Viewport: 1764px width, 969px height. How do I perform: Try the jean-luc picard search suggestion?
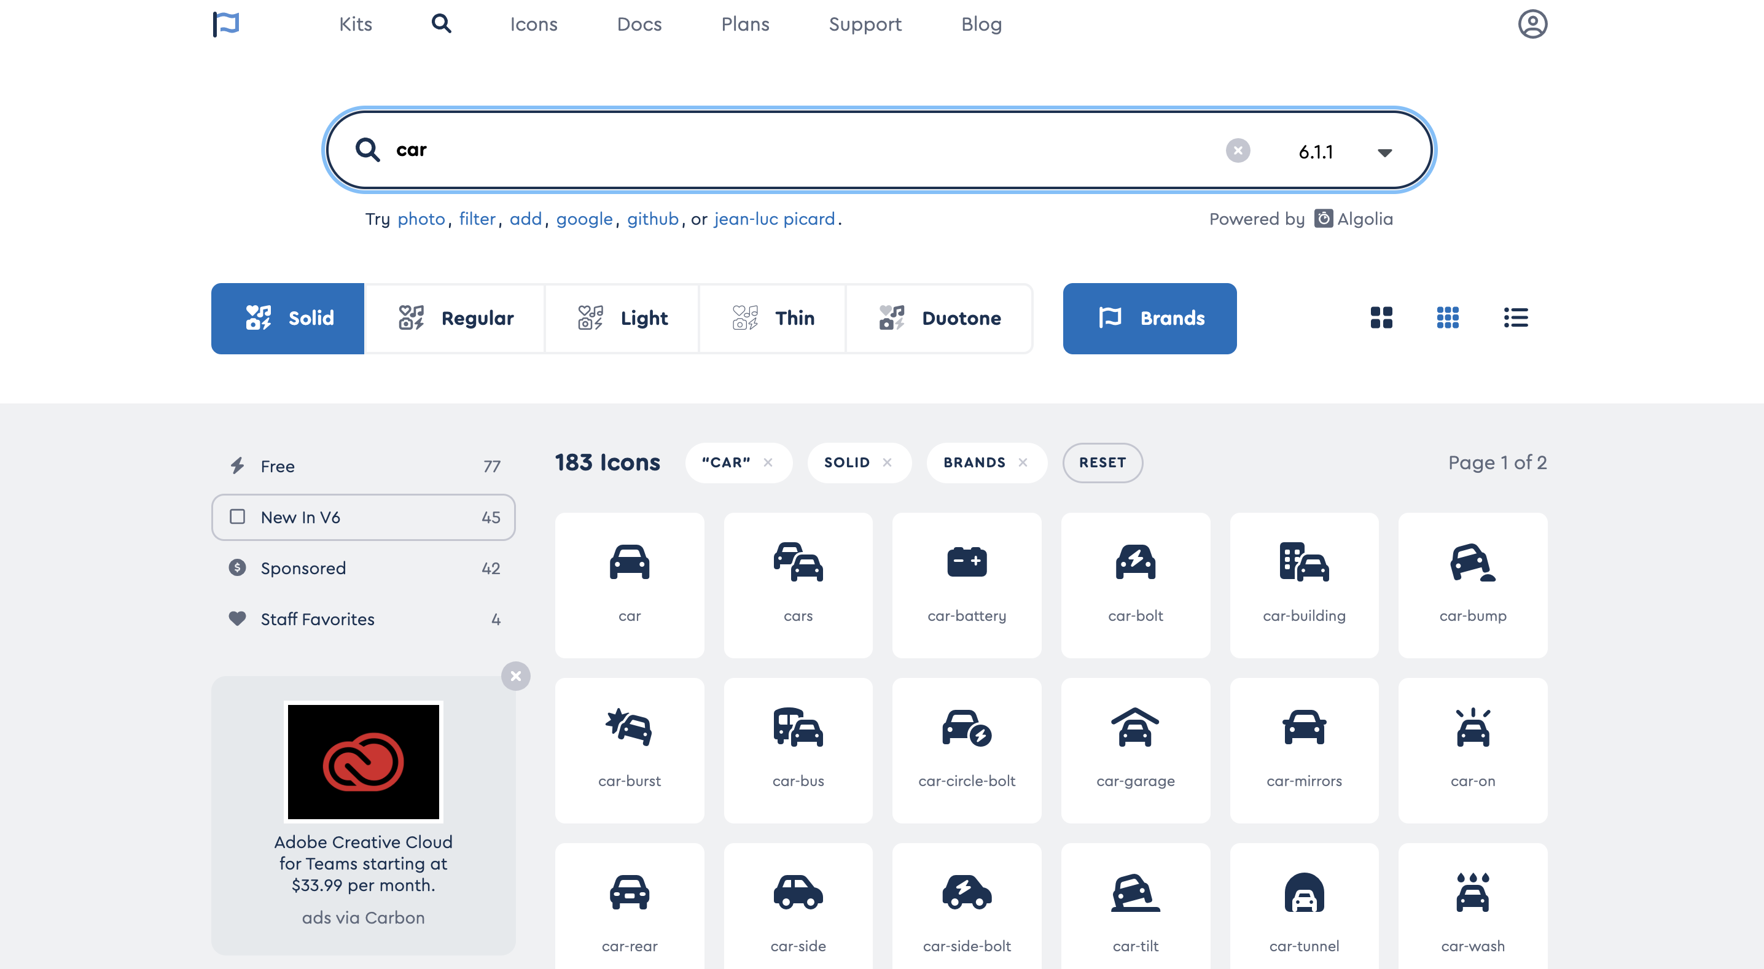(x=774, y=219)
